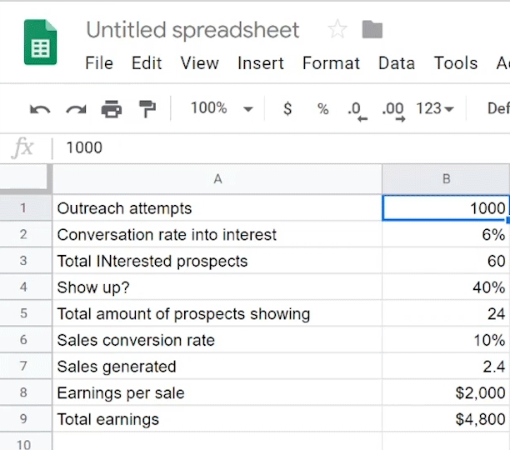Star the Untitled spreadsheet document

click(337, 31)
